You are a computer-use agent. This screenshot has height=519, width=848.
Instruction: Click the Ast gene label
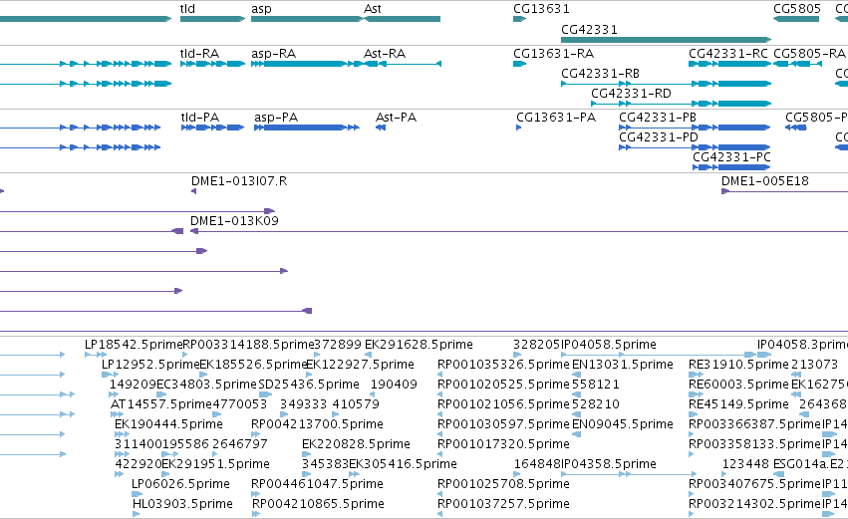(372, 9)
